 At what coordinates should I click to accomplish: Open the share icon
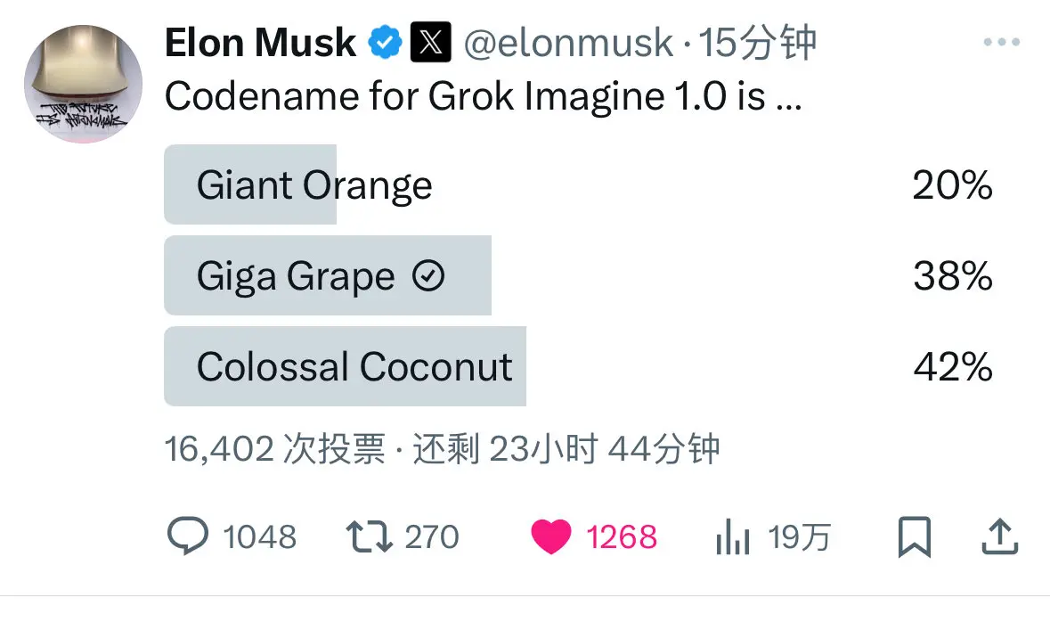999,536
